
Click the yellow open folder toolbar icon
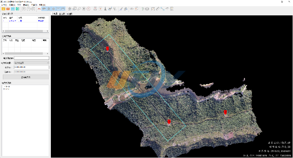click(3, 9)
